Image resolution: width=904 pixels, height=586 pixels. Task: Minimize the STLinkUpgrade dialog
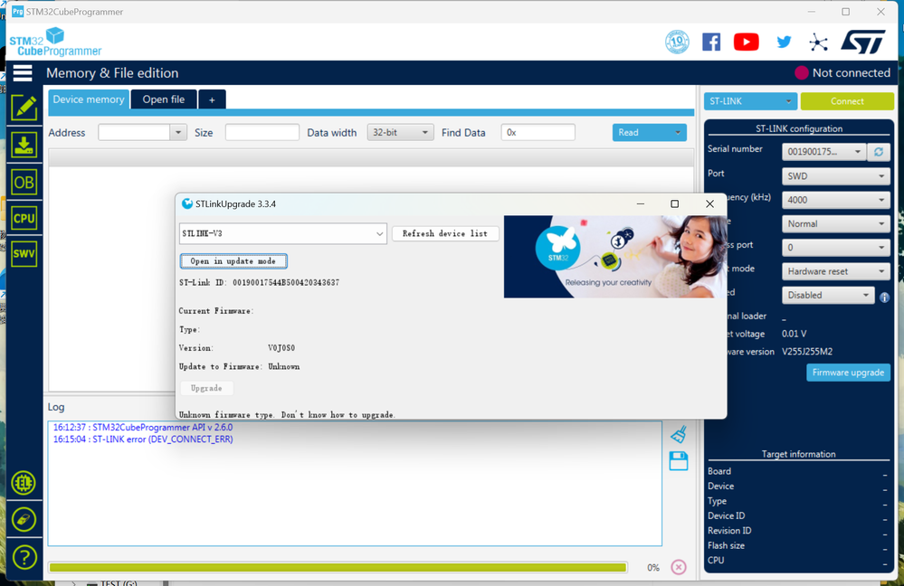click(641, 204)
